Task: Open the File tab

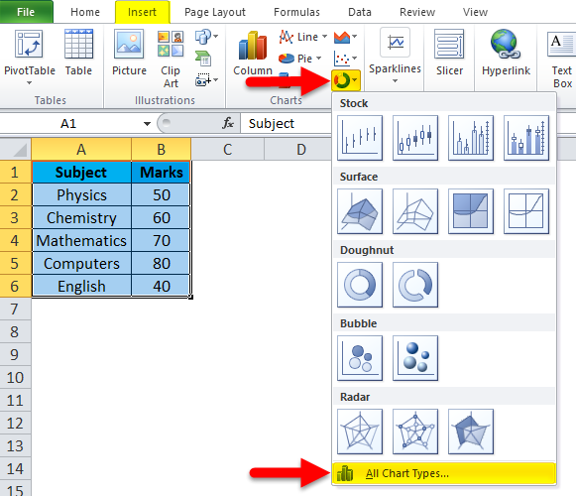Action: click(x=26, y=12)
